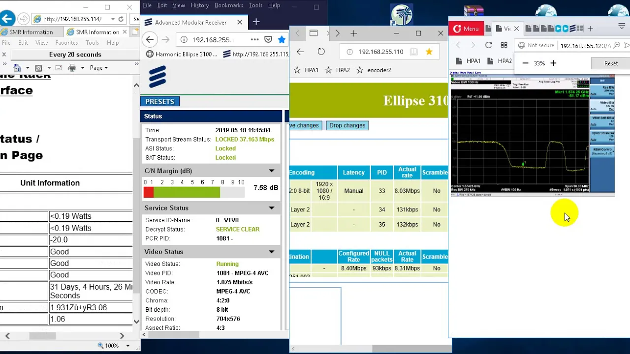Click the IE vertical scrollbar down arrow
The image size is (630, 354).
coord(136,322)
